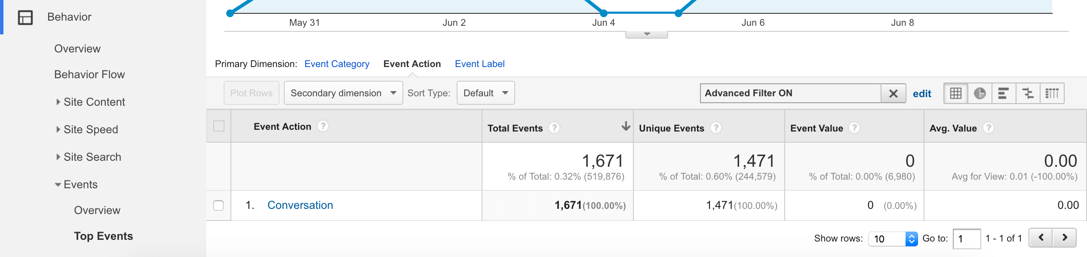Select the Pivot table view icon

1052,93
